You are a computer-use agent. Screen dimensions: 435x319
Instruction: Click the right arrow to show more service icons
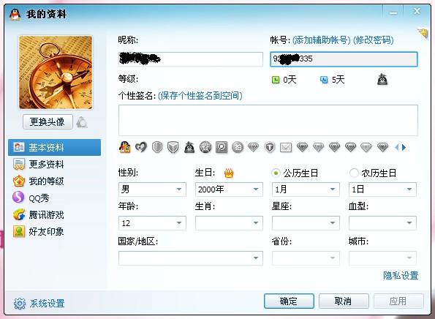(404, 147)
